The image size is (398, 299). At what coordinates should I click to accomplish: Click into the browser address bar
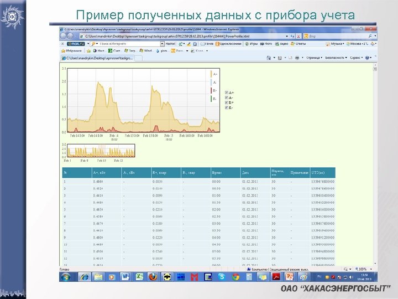pos(183,37)
